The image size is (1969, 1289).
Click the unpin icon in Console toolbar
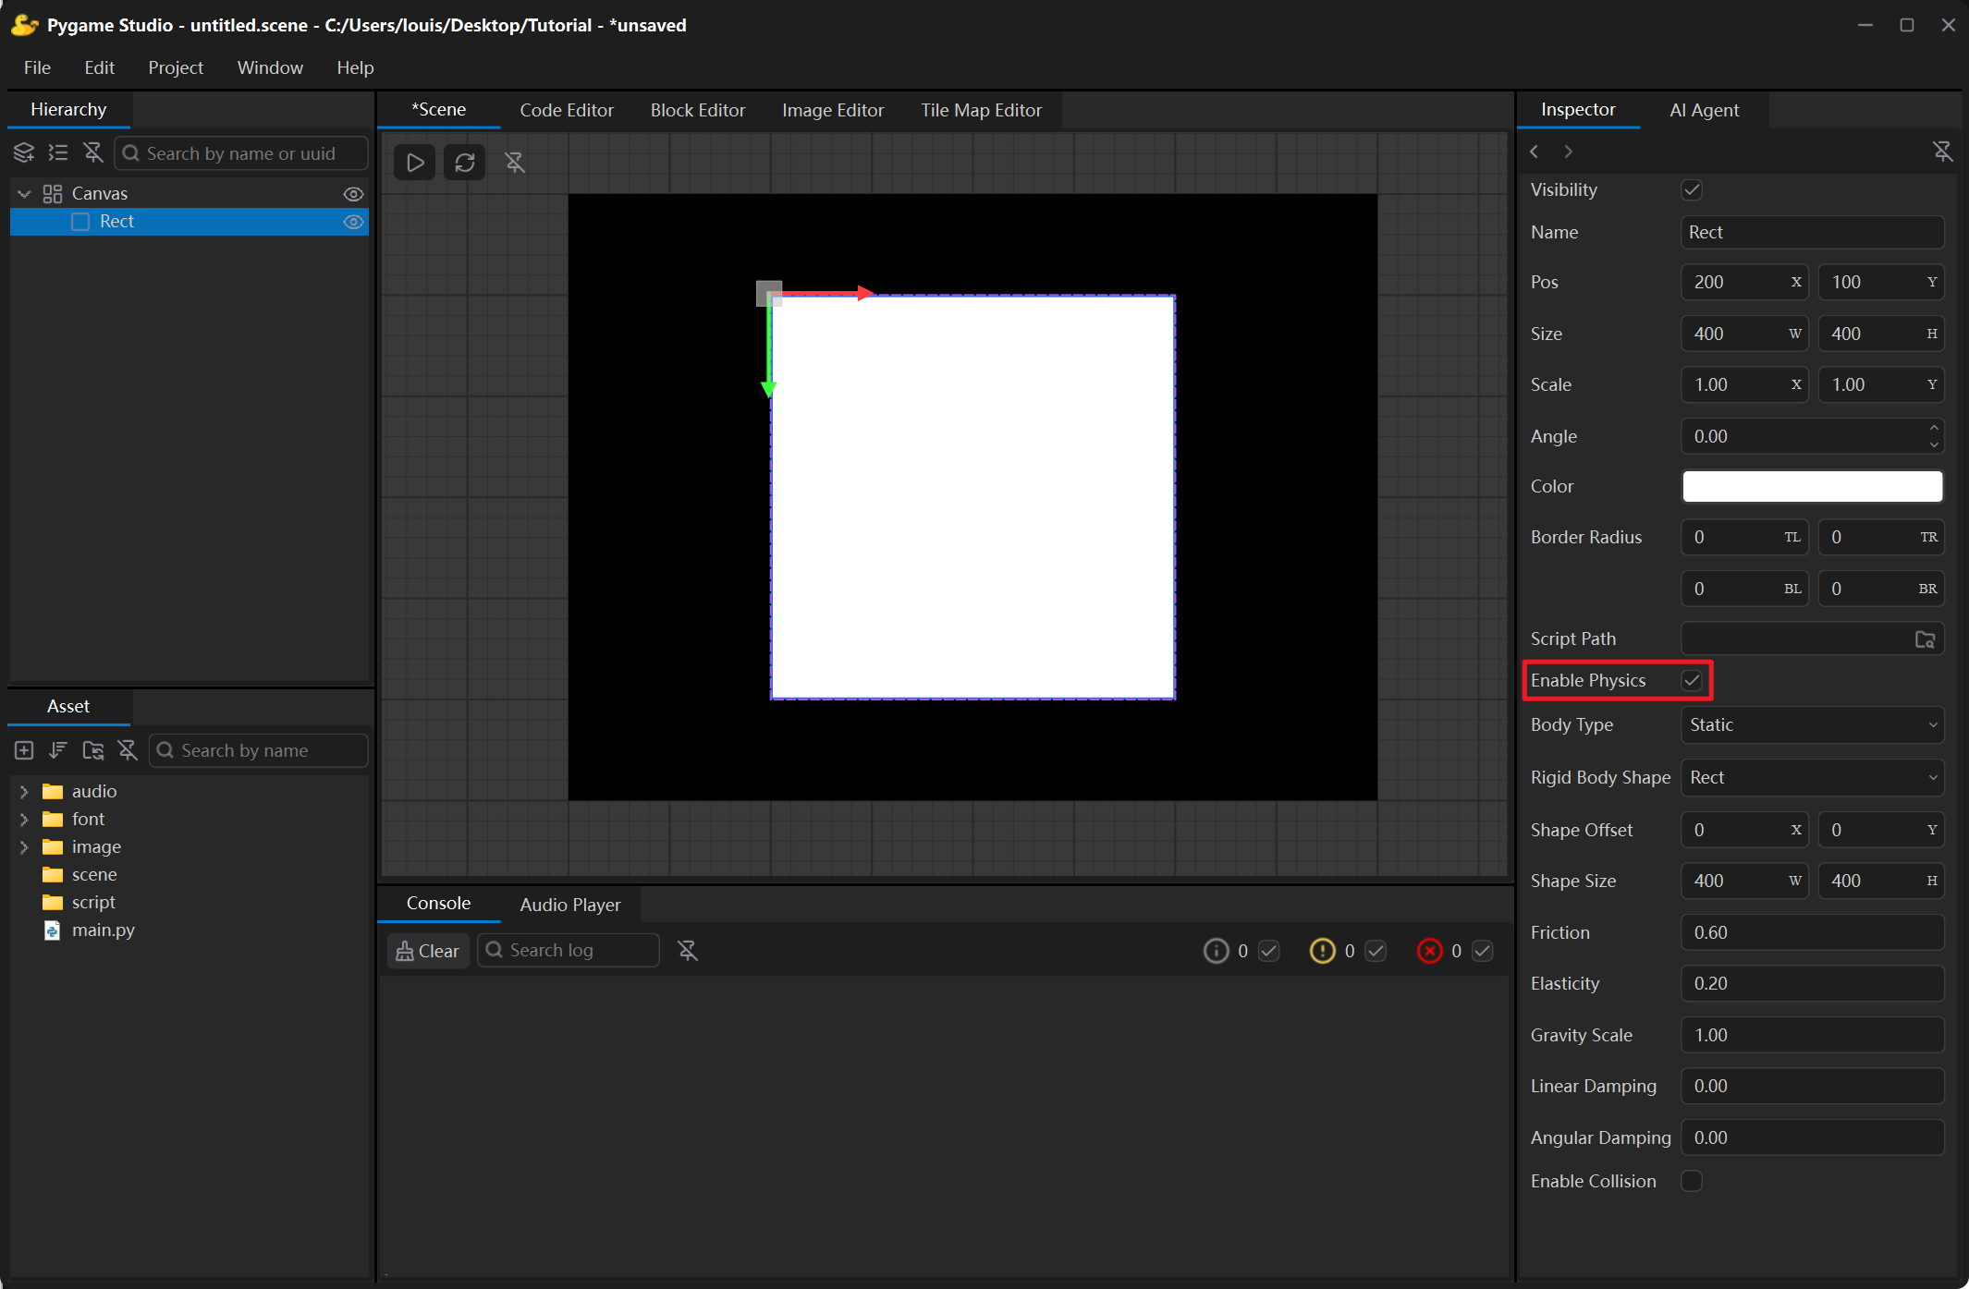pos(688,950)
